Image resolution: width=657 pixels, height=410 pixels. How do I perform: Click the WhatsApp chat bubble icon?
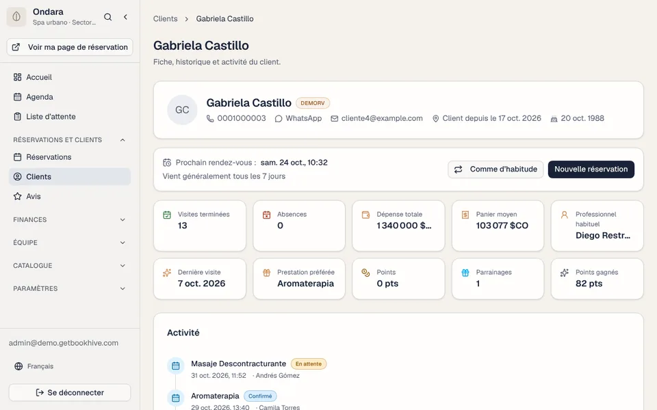[x=279, y=119]
